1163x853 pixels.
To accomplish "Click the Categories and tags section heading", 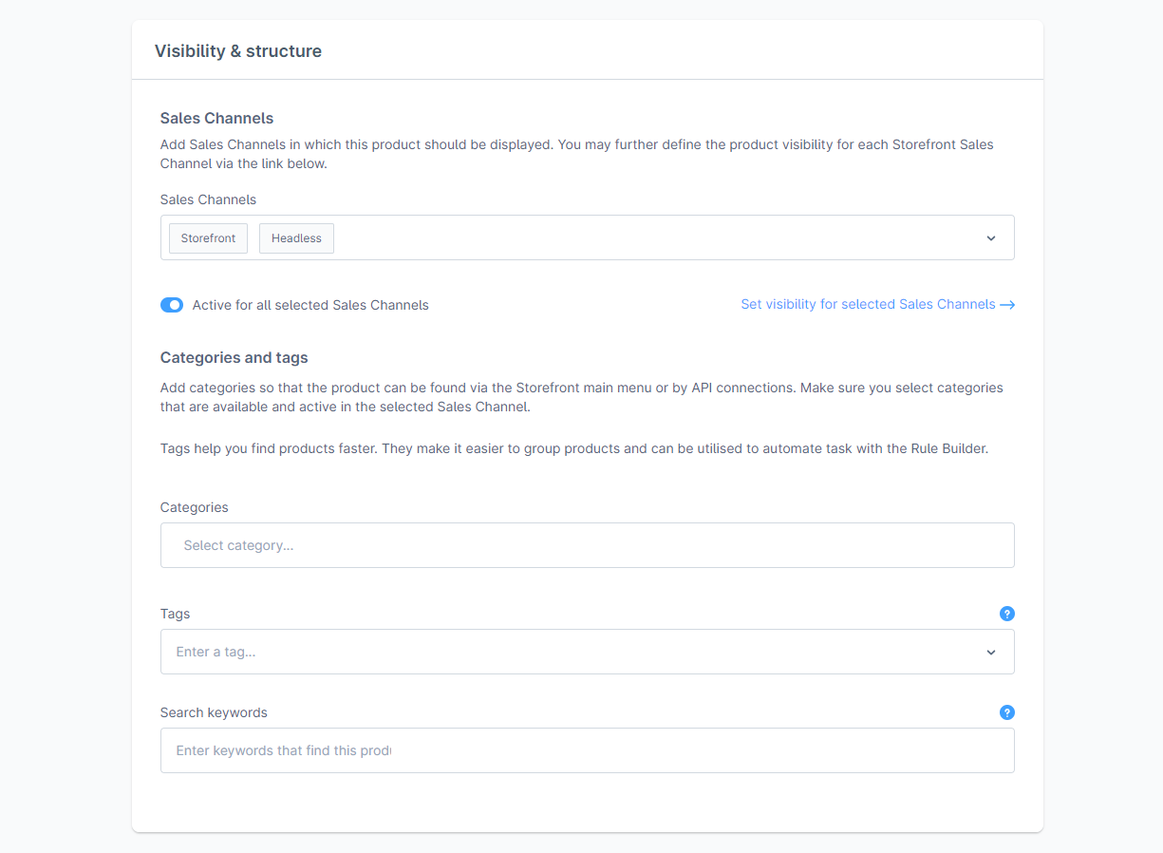I will (x=234, y=358).
